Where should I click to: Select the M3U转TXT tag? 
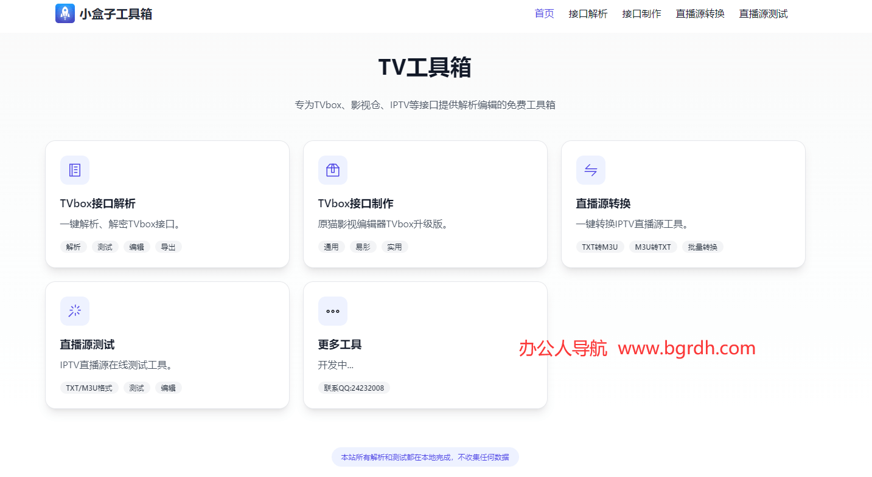pyautogui.click(x=652, y=247)
